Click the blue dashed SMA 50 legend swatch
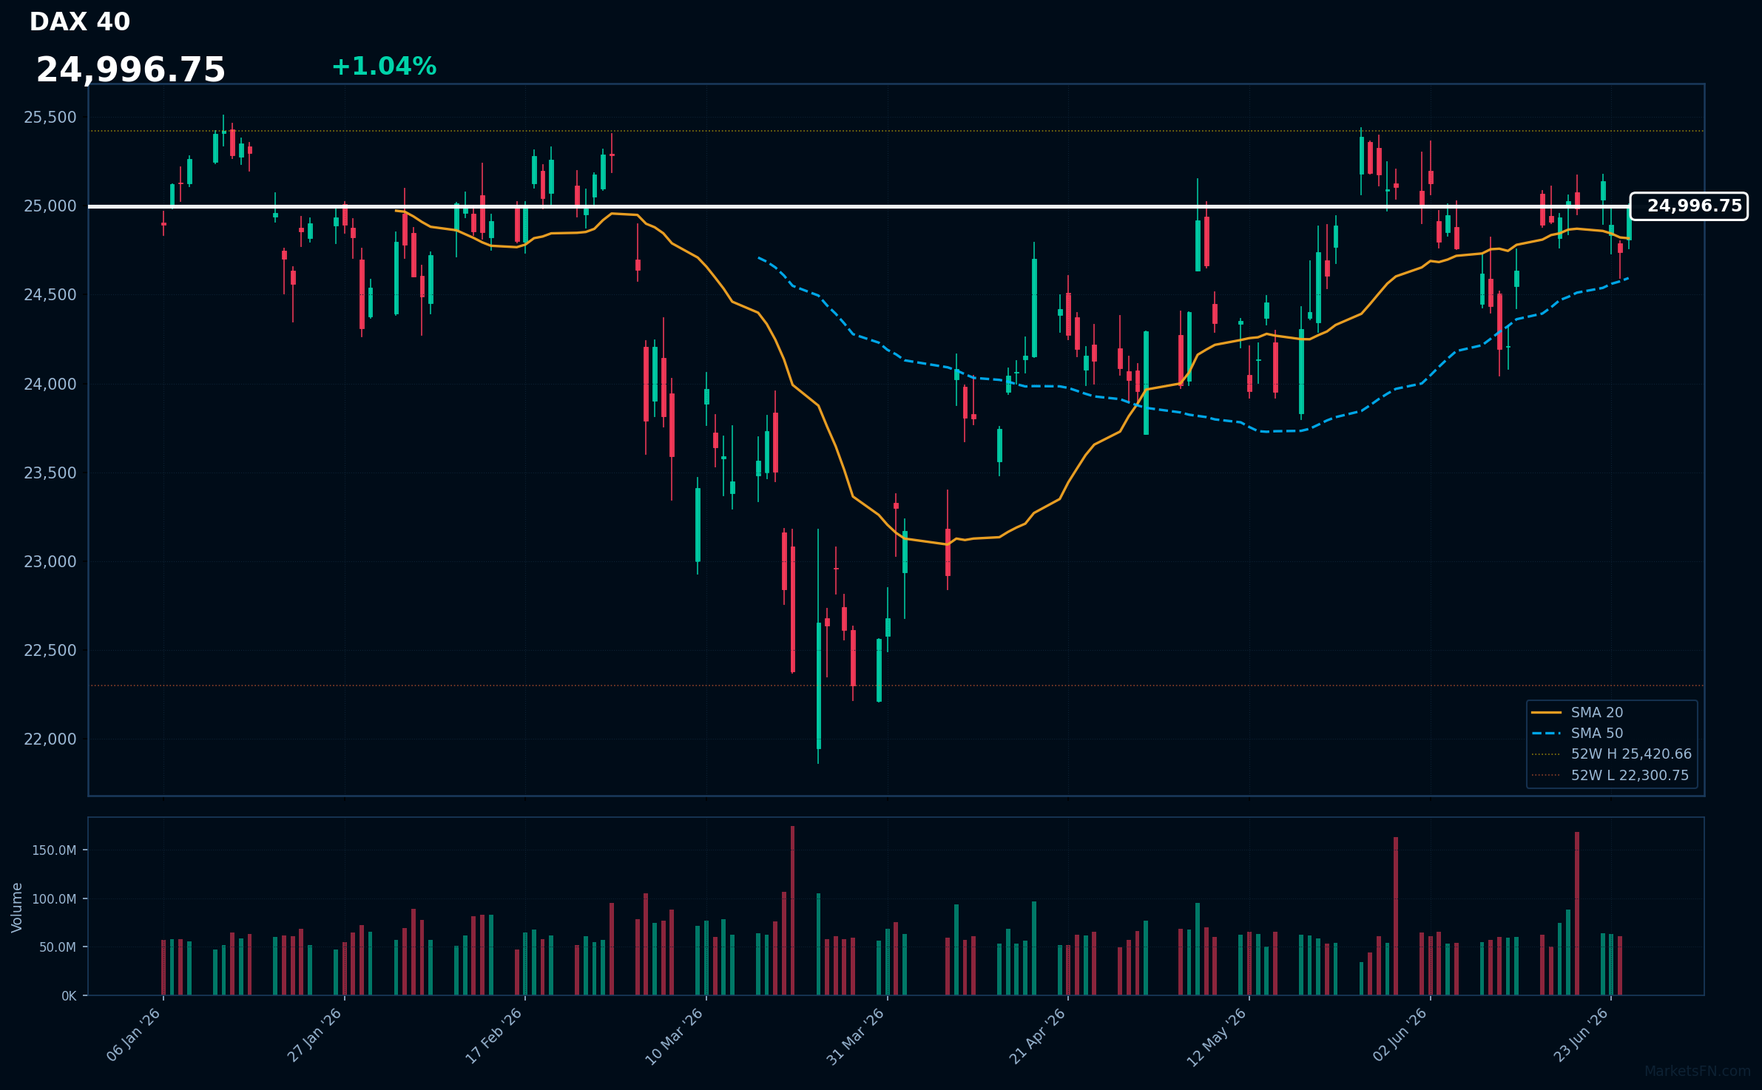1762x1090 pixels. 1546,733
